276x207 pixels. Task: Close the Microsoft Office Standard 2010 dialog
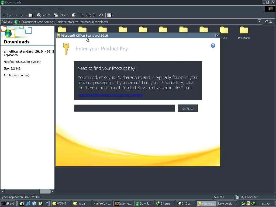(x=218, y=36)
